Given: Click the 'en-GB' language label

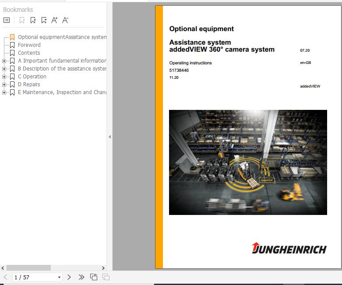Looking at the screenshot, I should coord(306,63).
